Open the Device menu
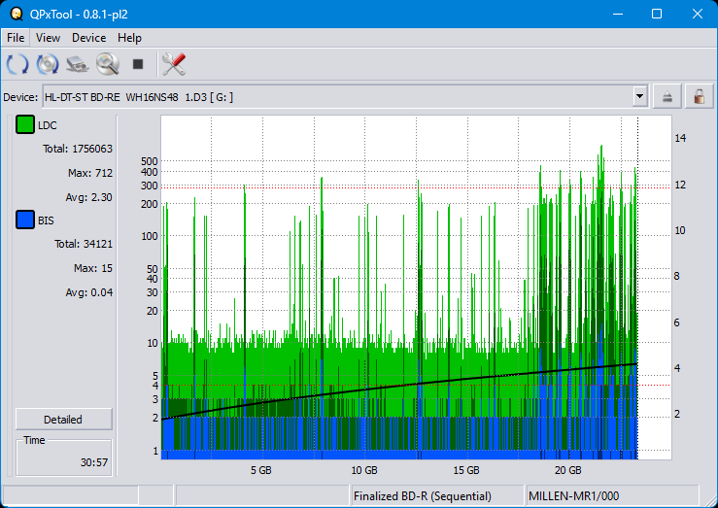The height and width of the screenshot is (508, 718). (88, 38)
